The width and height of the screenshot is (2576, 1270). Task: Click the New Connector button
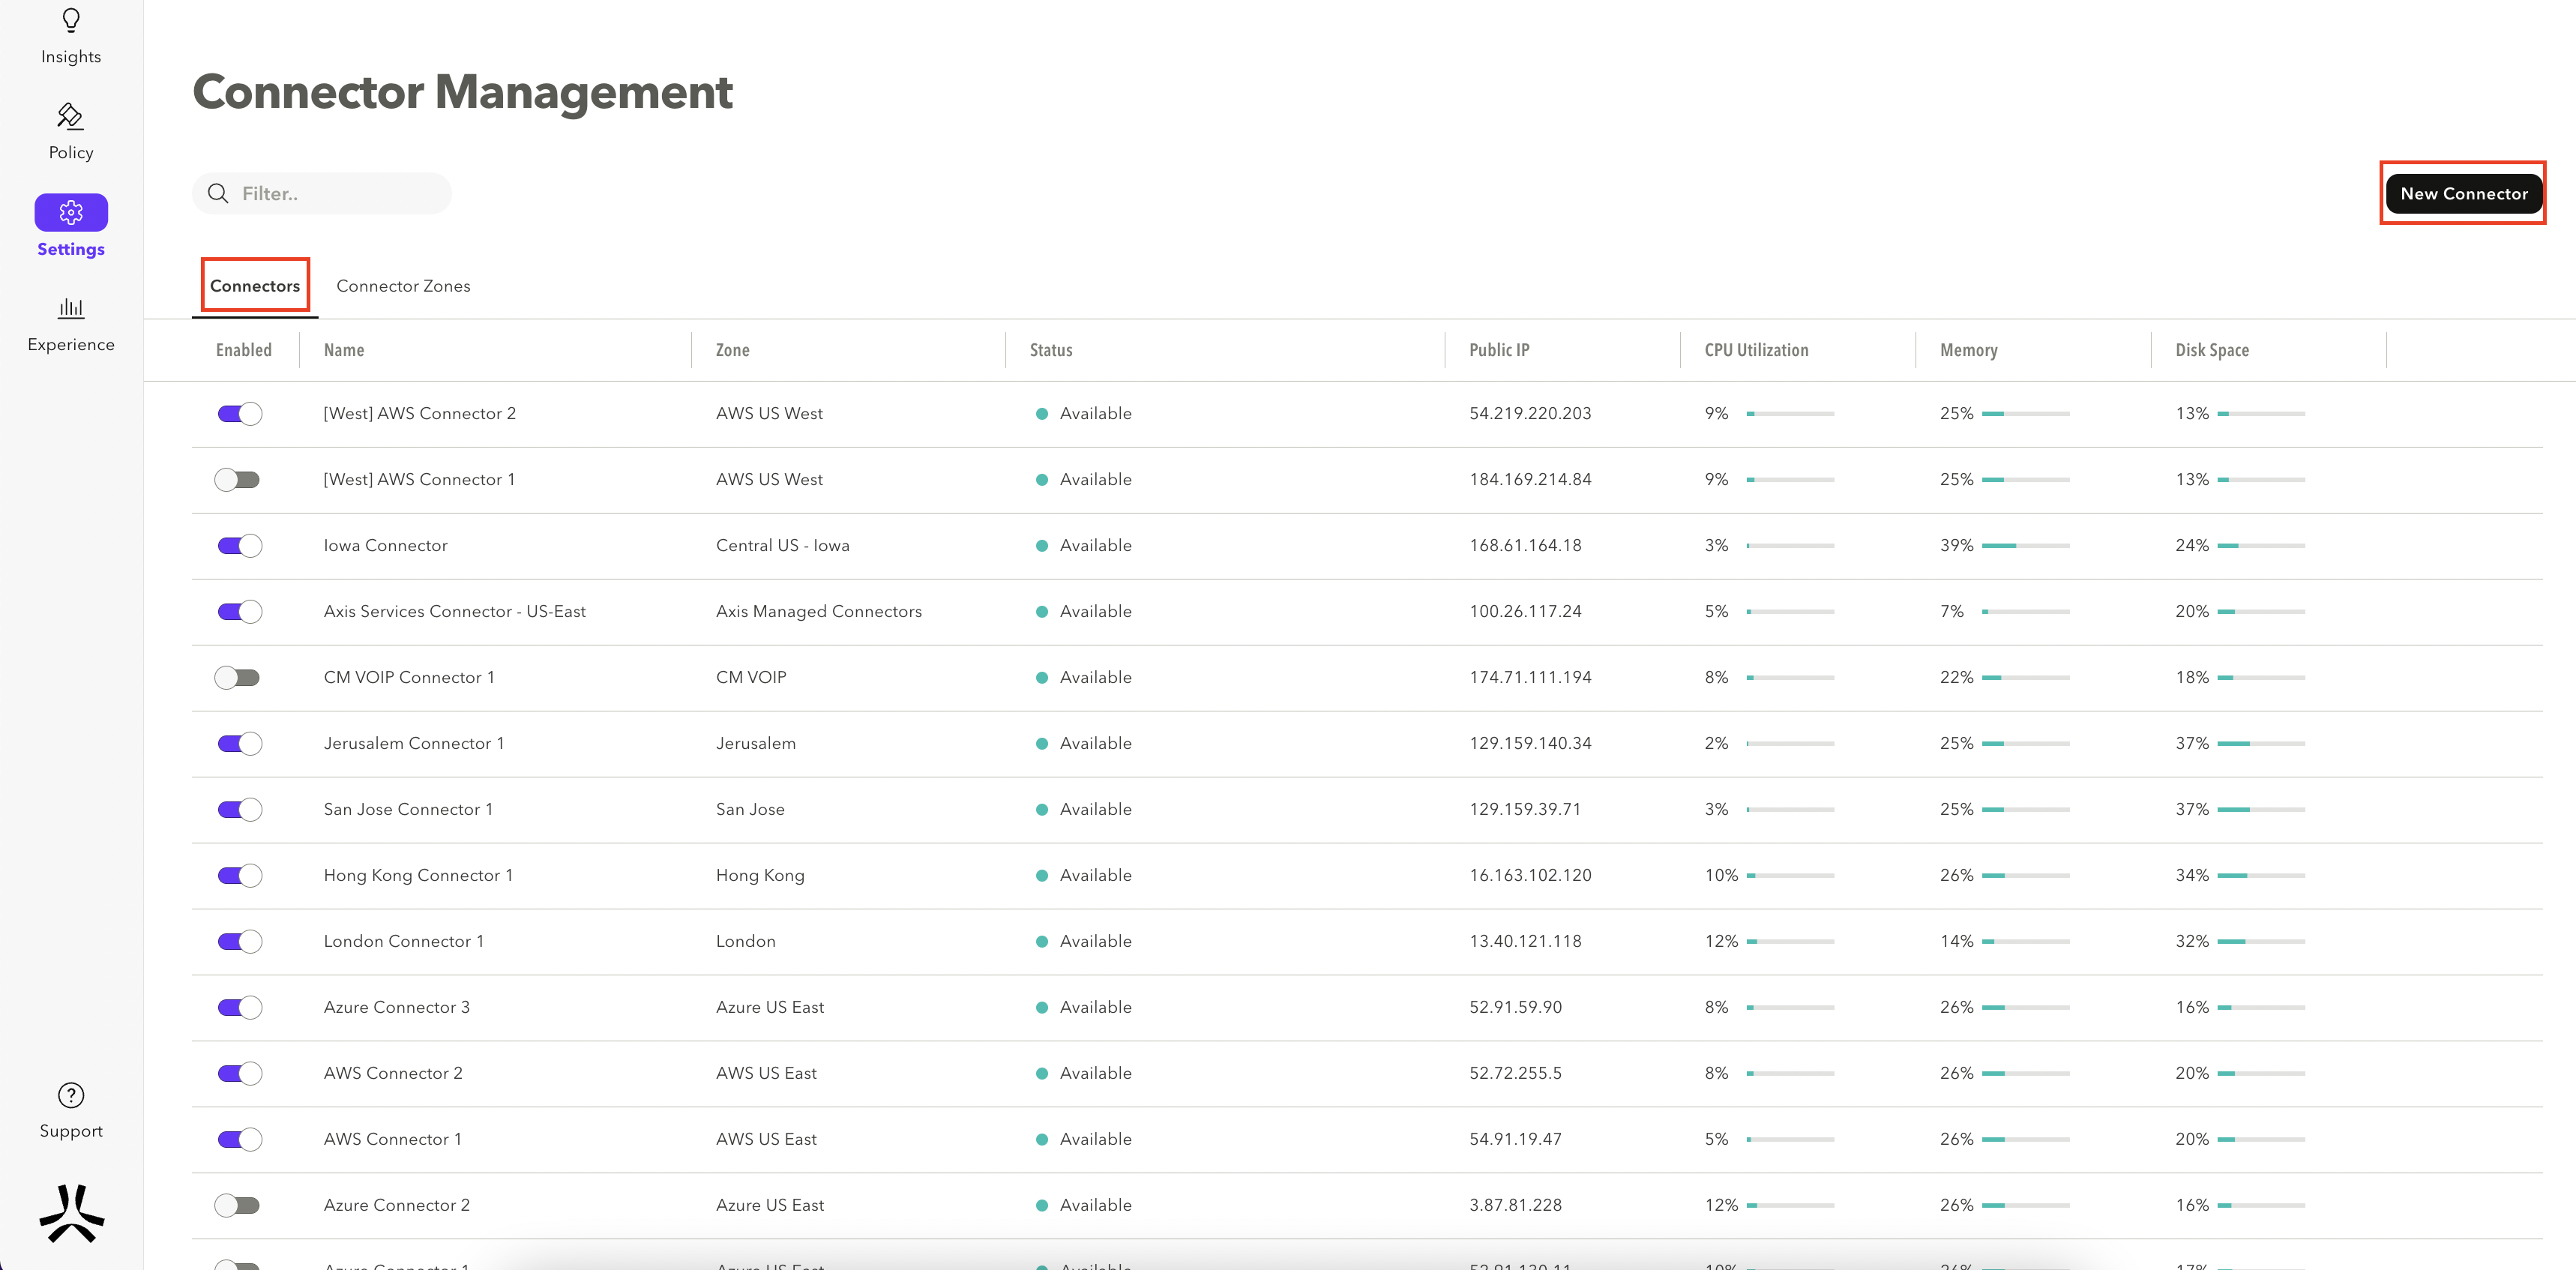pyautogui.click(x=2463, y=193)
